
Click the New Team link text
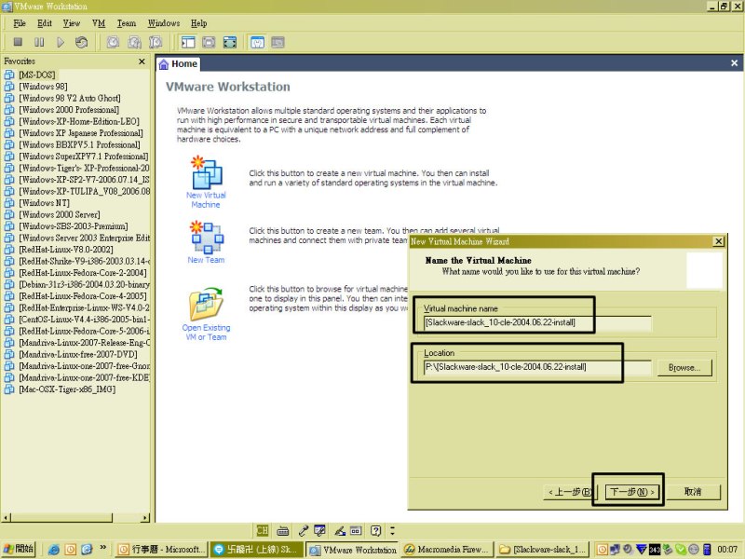[206, 260]
